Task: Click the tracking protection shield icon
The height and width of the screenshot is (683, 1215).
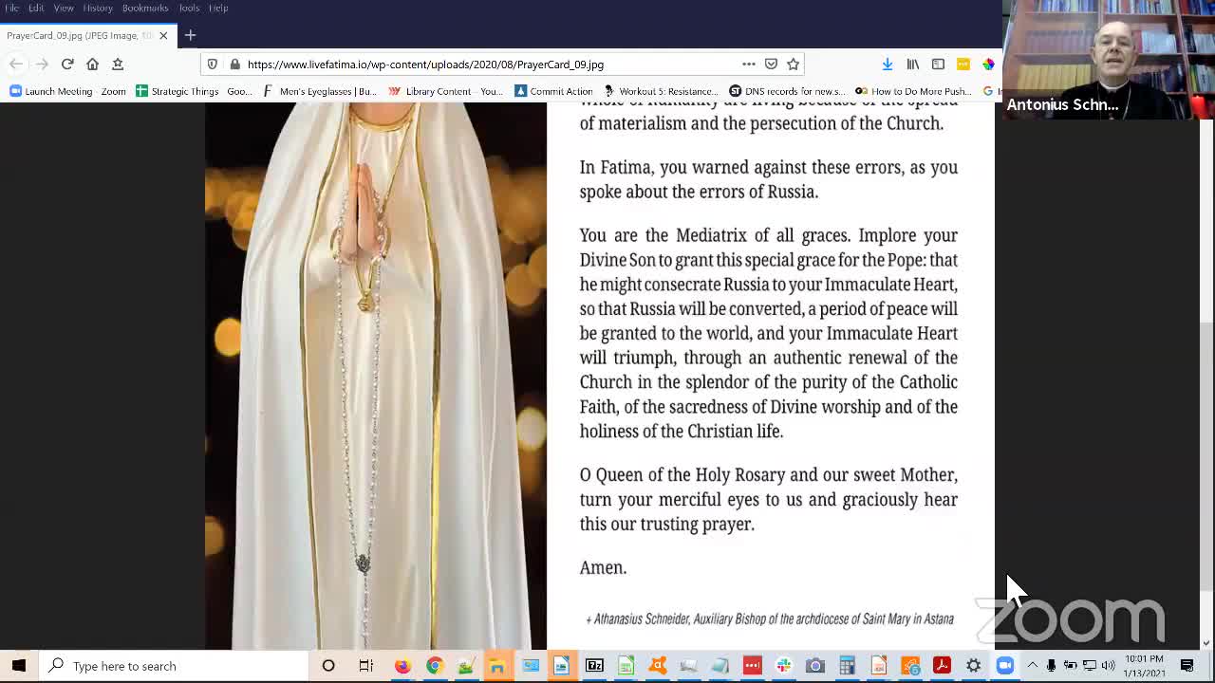Action: click(x=212, y=65)
